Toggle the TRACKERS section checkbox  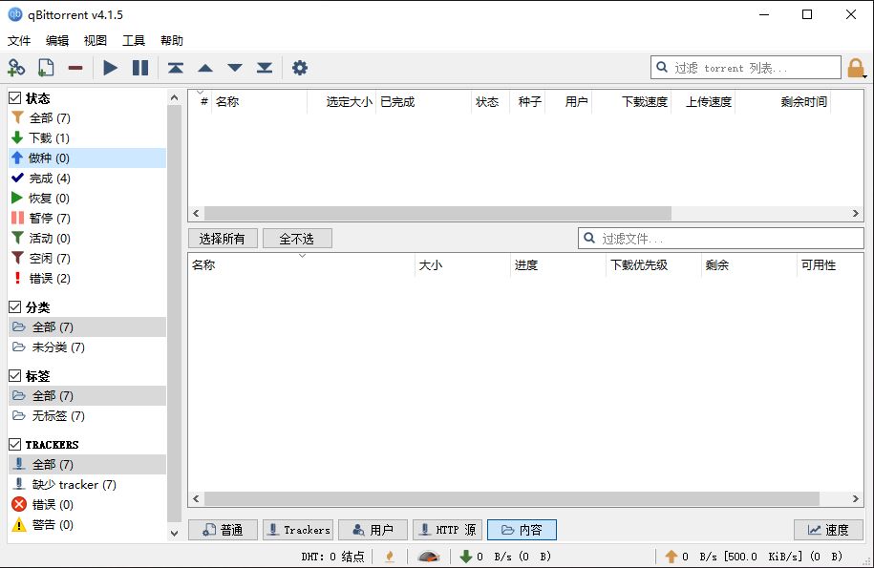pos(15,445)
